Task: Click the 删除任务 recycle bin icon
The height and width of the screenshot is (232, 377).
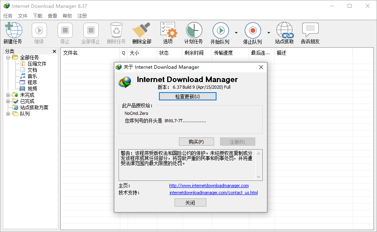Action: (x=116, y=33)
